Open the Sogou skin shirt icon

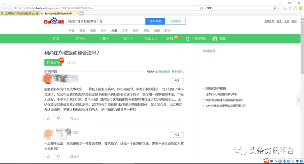297,161
